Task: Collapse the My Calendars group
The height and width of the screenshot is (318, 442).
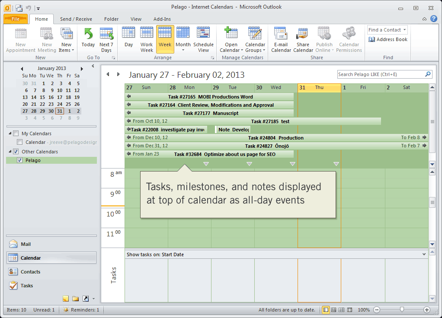Action: [10, 133]
